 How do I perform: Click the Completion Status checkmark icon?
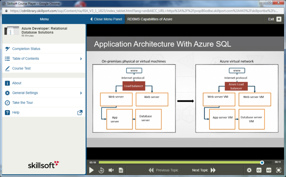point(7,49)
